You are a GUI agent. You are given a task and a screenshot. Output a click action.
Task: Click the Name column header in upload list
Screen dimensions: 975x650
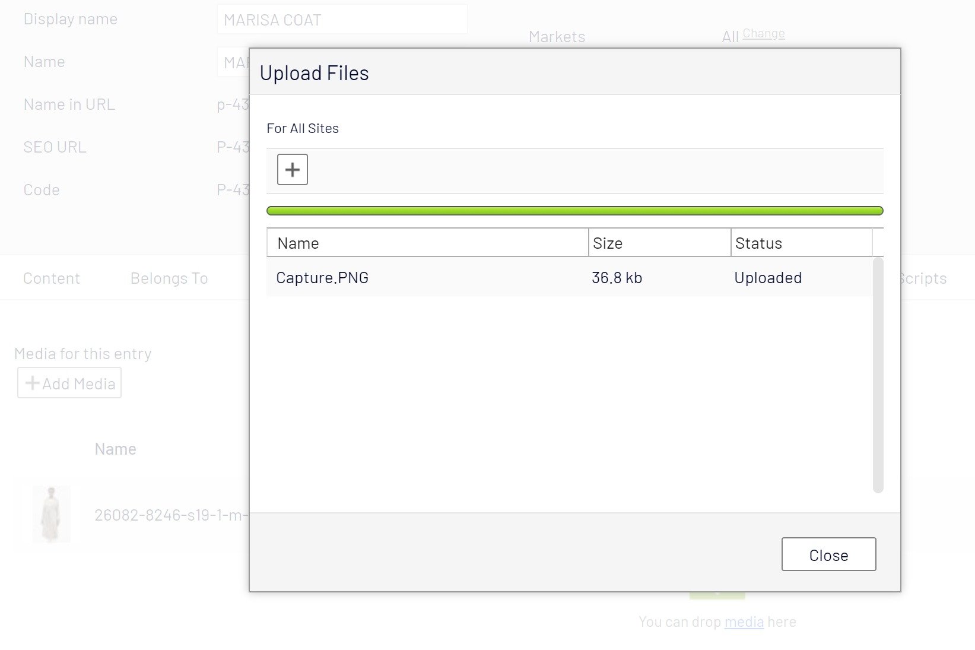pos(427,243)
